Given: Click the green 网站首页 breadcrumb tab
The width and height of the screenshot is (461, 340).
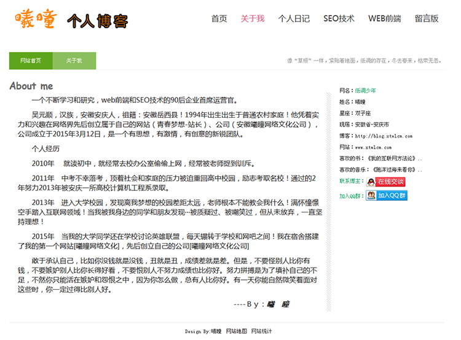Looking at the screenshot, I should (x=31, y=61).
